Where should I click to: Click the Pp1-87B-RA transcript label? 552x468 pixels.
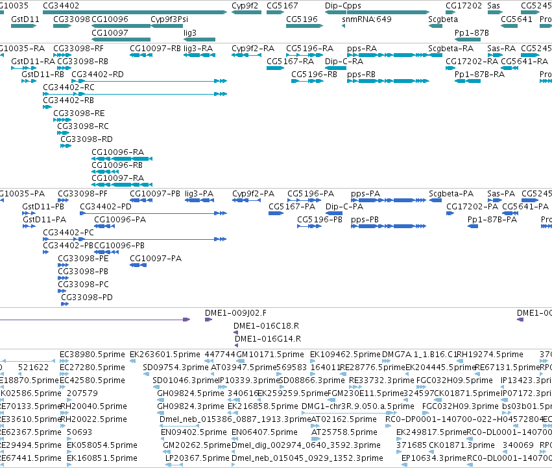tap(479, 75)
